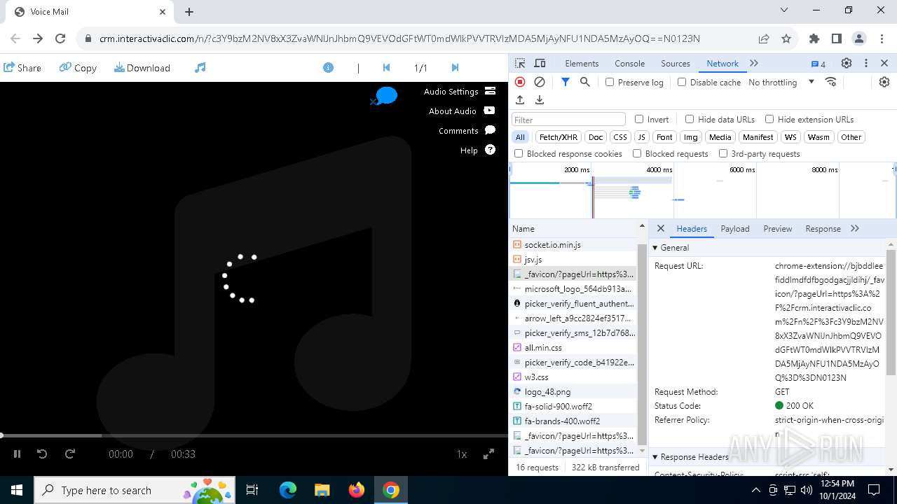Open Comments option
Viewport: 897px width, 504px height.
[x=467, y=131]
